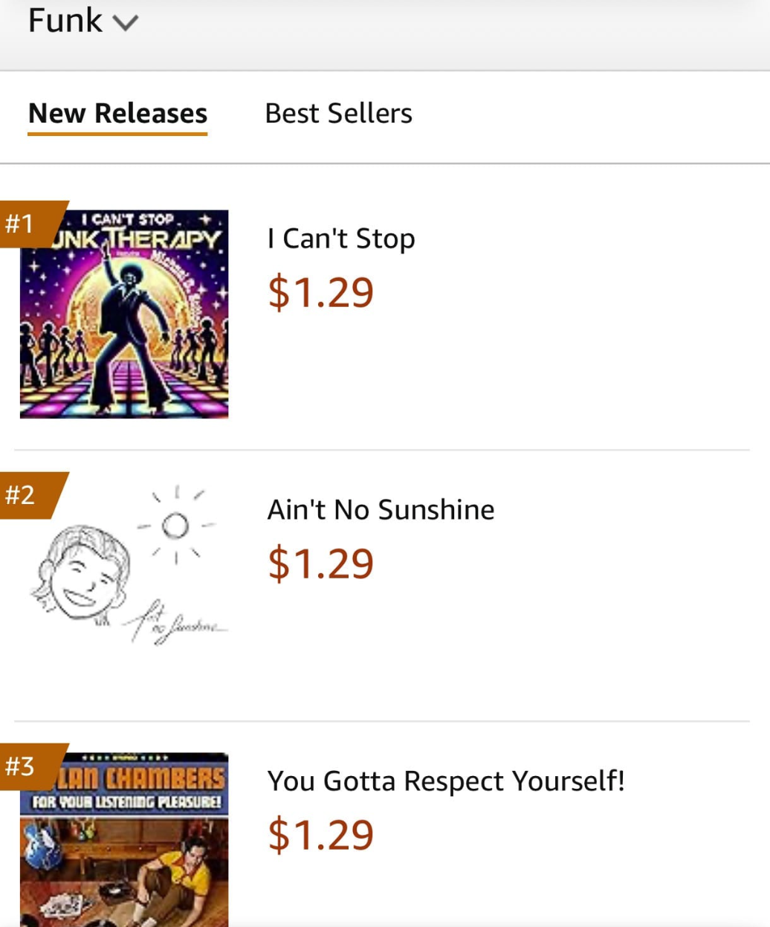Click the price for You Gotta Respect Yourself!
This screenshot has height=927, width=770.
pos(320,834)
